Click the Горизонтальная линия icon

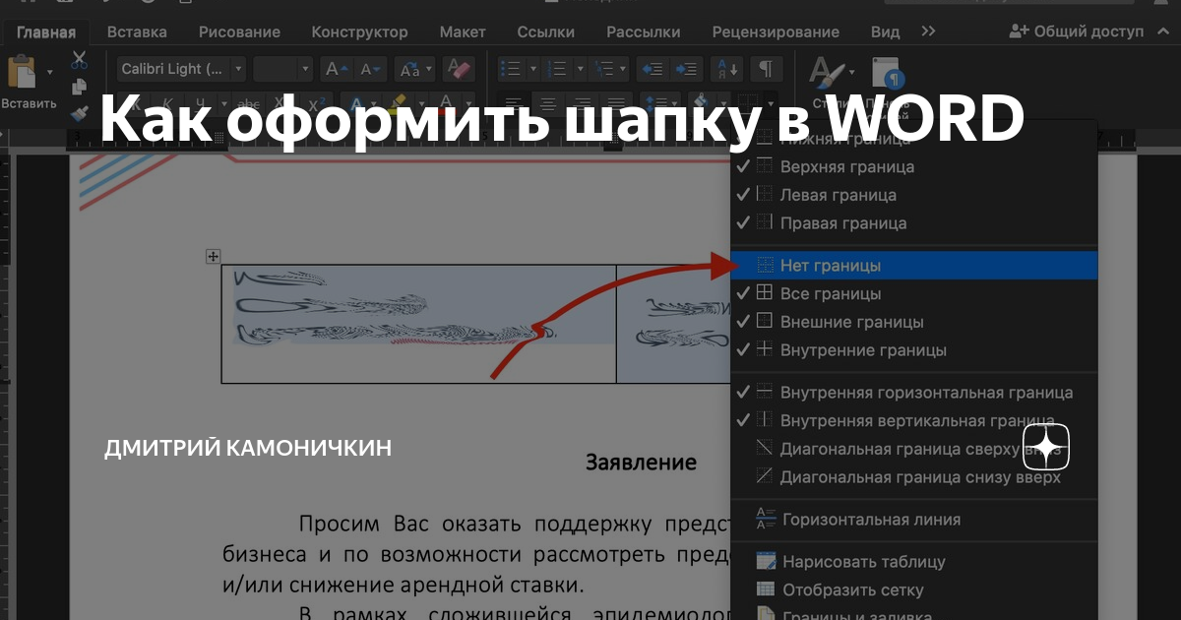(x=766, y=519)
